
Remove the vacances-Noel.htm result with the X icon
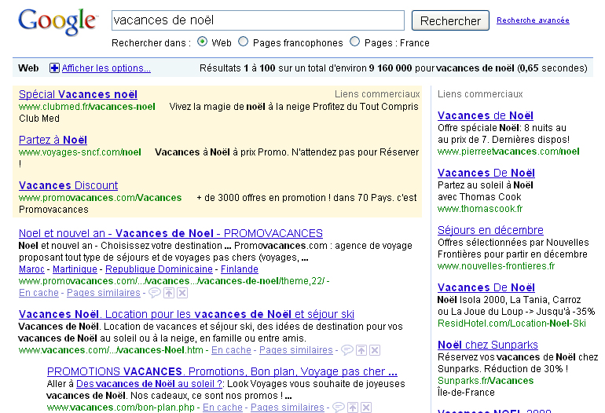pos(375,350)
